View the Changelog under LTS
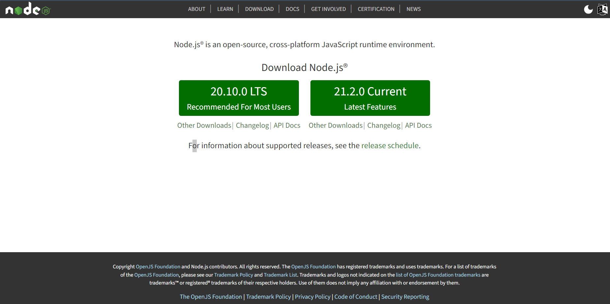The height and width of the screenshot is (304, 610). 252,125
